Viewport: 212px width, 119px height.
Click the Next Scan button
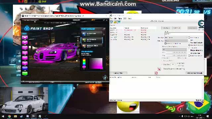tap(177, 28)
